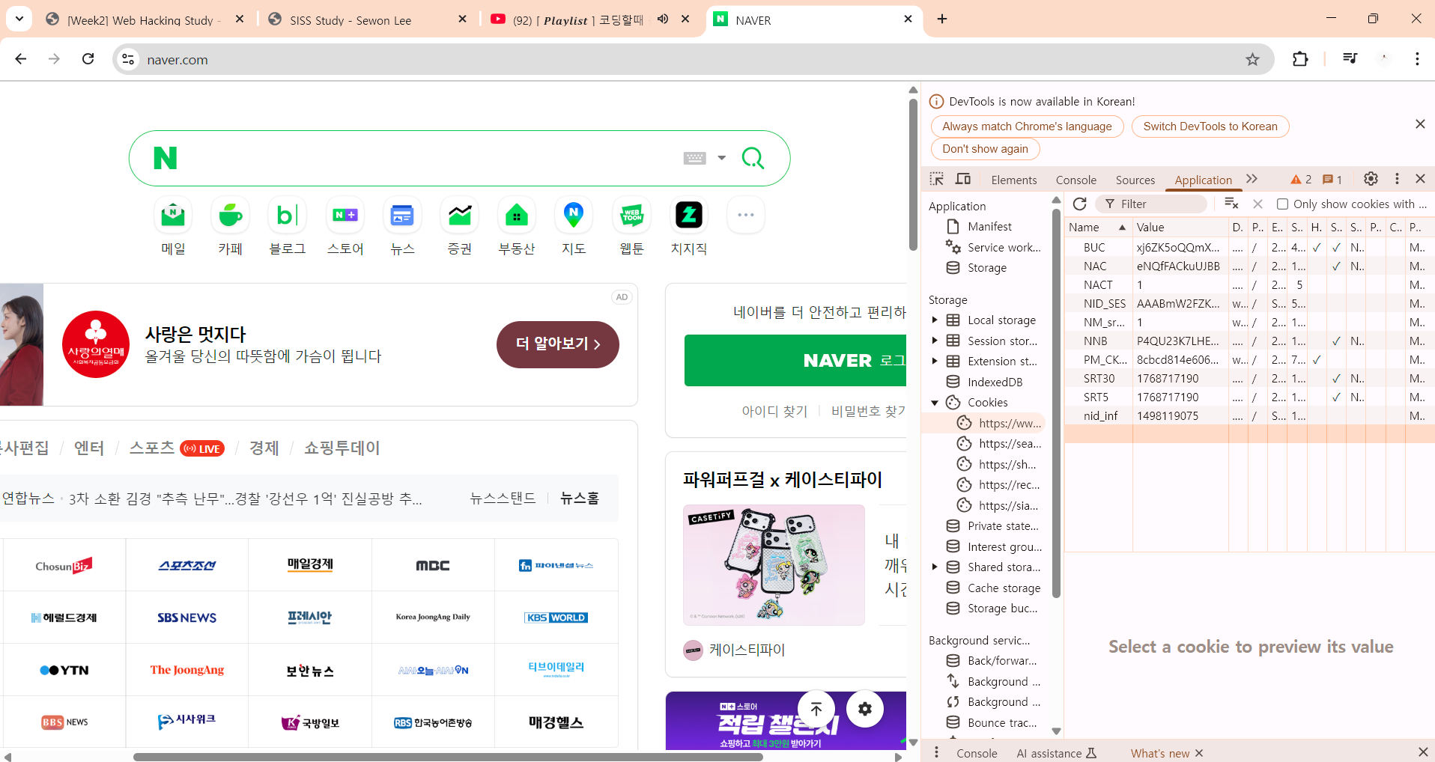This screenshot has width=1435, height=762.
Task: Collapse the Cookies tree under Storage
Action: (x=935, y=402)
